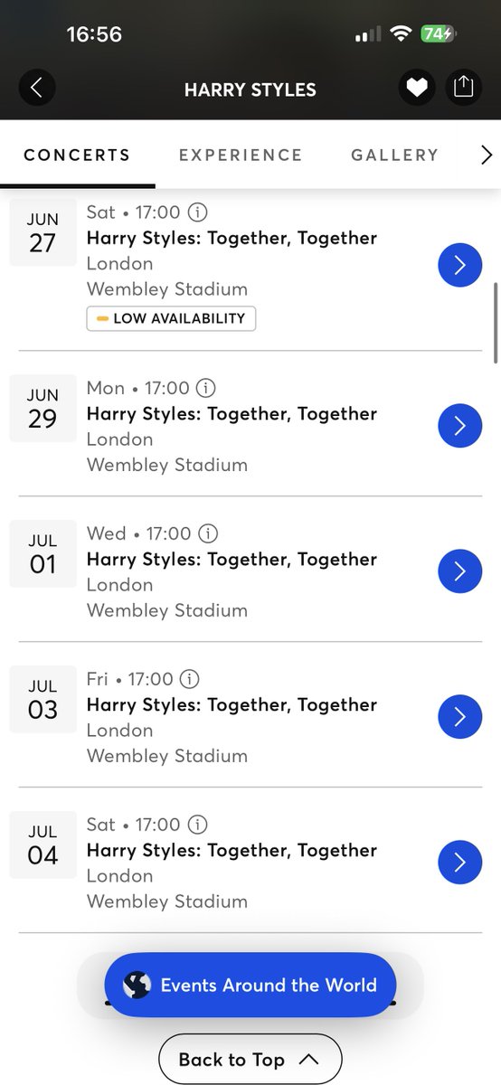Open Jul 03 concert via blue arrow
Image resolution: width=501 pixels, height=1085 pixels.
[x=459, y=717]
